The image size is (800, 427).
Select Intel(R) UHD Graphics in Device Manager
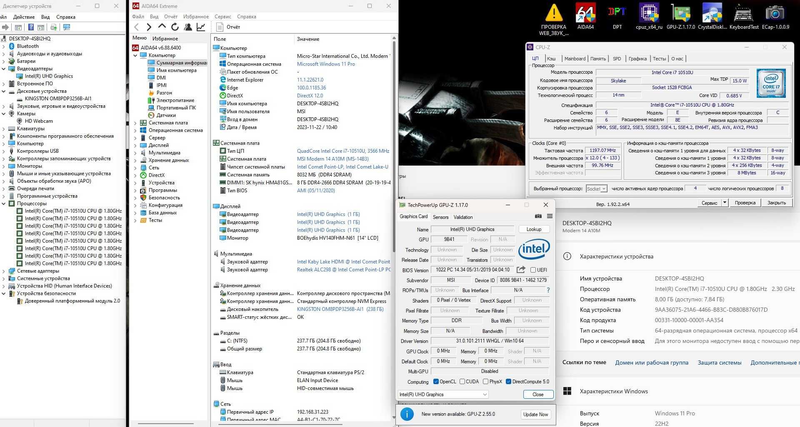point(49,76)
